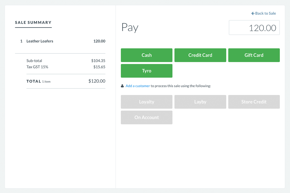Screen dimensions: 290x193
Task: Click the disabled Loyalty button
Action: [147, 102]
